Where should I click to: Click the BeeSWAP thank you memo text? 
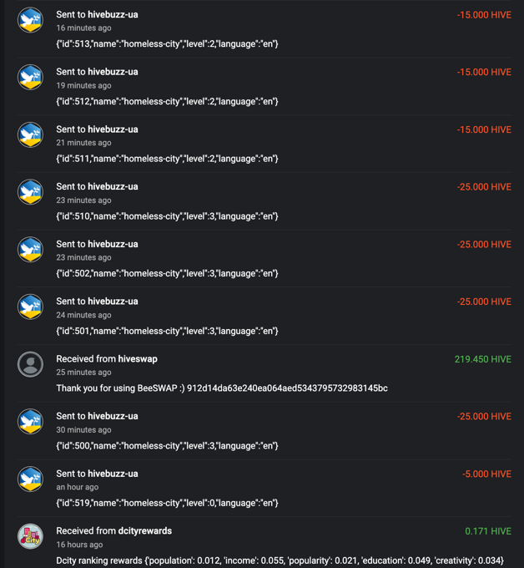[222, 388]
